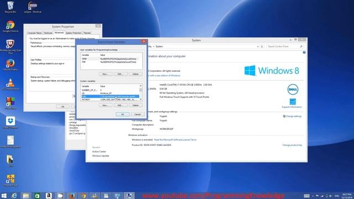The height and width of the screenshot is (199, 354).
Task: Select the NUMBER_OF_P... system variable row
Action: [110, 90]
